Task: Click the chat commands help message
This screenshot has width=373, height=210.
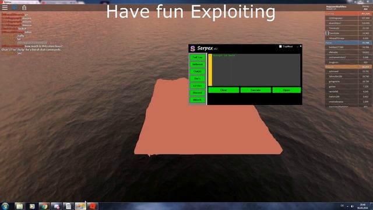Action: 31,50
